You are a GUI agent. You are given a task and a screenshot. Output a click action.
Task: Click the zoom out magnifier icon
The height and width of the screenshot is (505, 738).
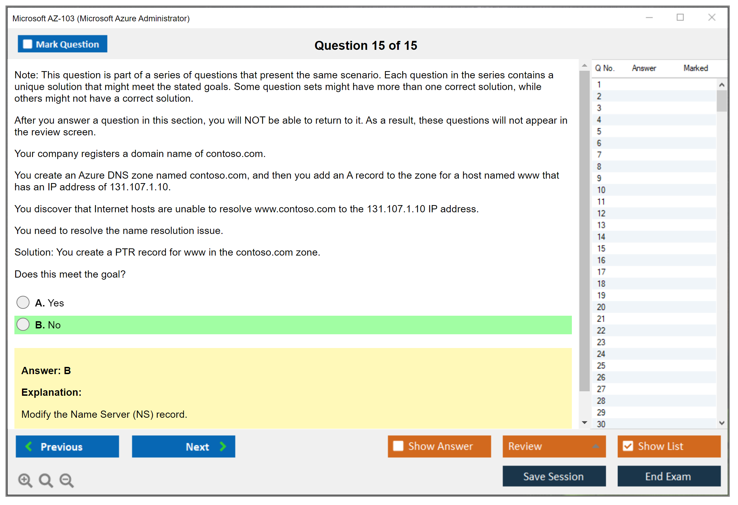(66, 480)
